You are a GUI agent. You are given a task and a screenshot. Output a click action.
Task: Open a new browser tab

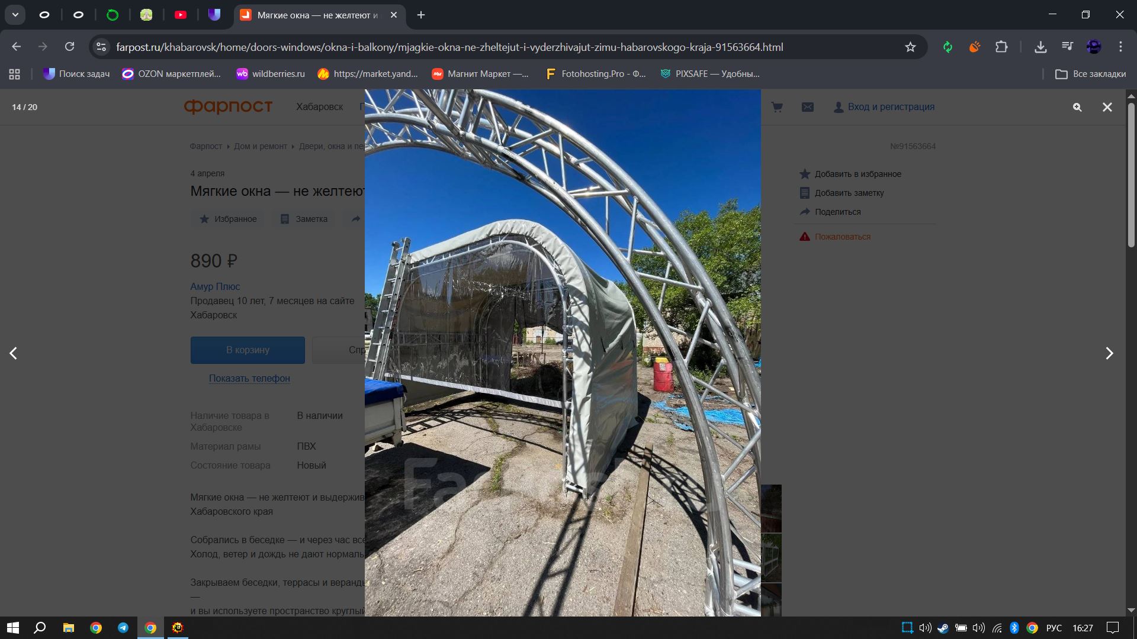[x=421, y=15]
